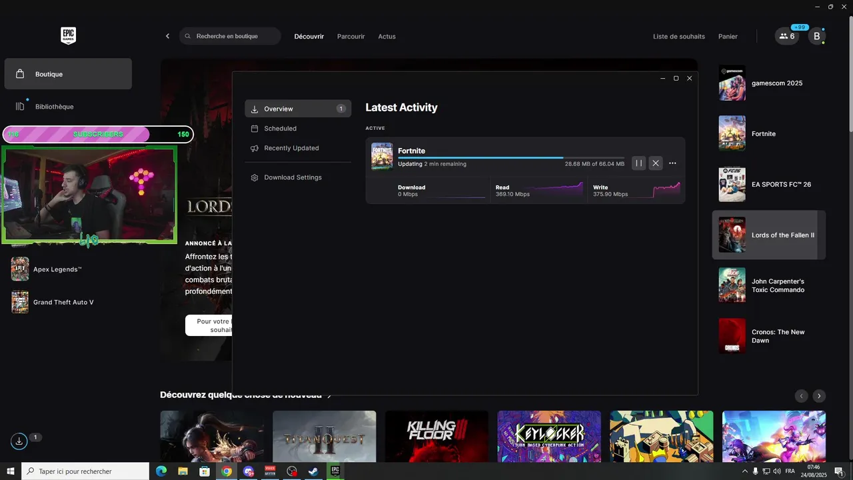The width and height of the screenshot is (853, 480).
Task: Select Lords of the Fallen II
Action: coord(769,235)
